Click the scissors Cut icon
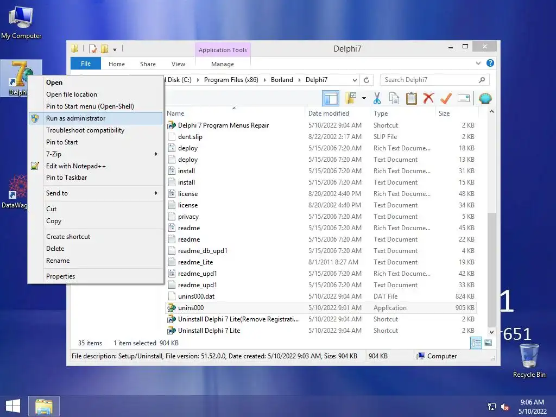556x417 pixels. pos(377,98)
